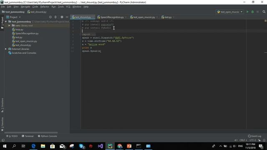Open Visual Studio from the taskbar

click(x=100, y=146)
